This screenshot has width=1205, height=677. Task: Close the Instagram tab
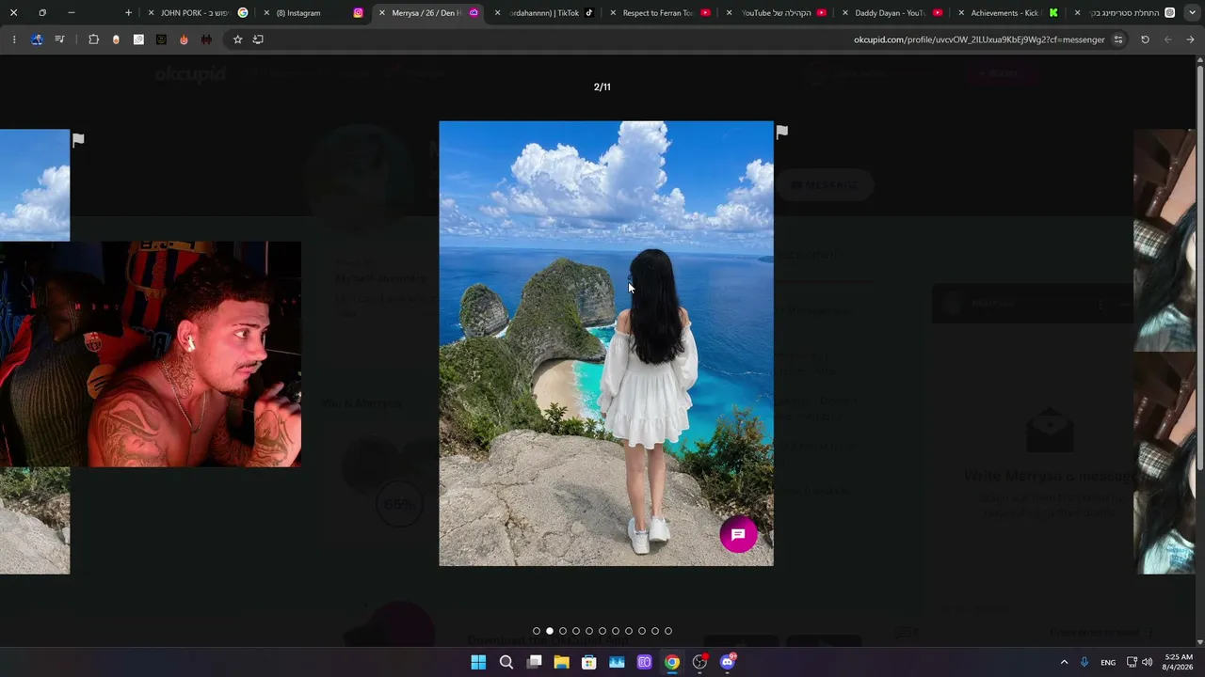266,13
